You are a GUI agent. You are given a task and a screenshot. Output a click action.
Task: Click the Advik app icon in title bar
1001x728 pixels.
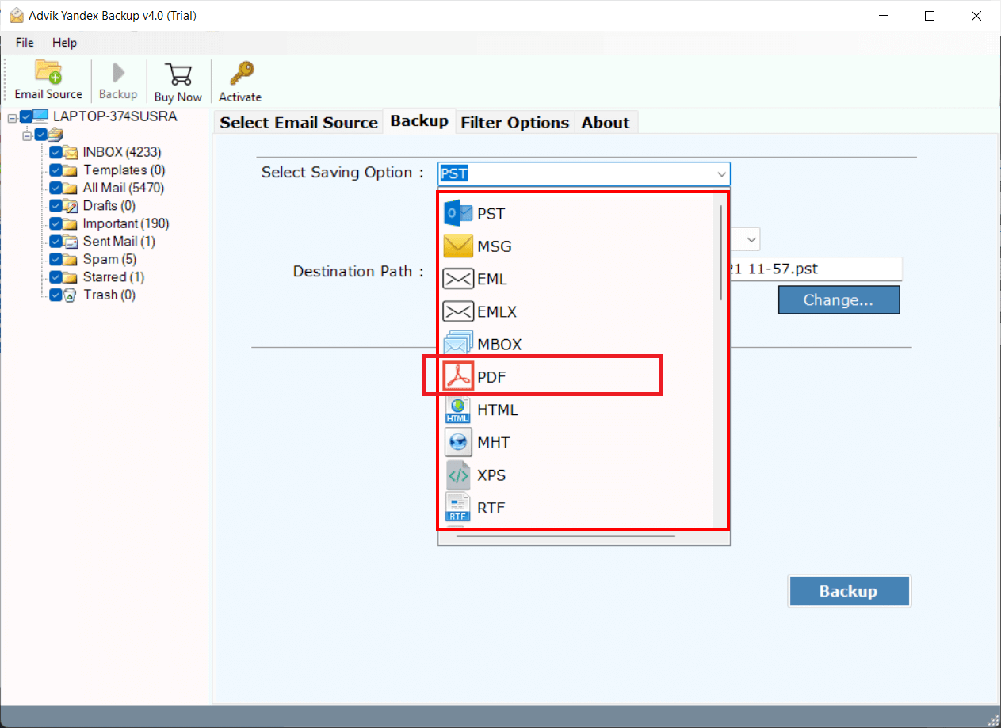tap(17, 16)
